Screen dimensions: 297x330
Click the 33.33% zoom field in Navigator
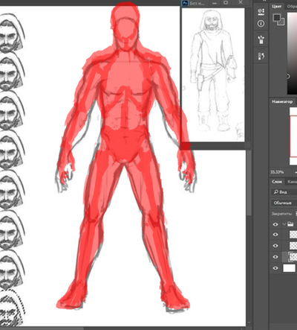click(x=277, y=172)
